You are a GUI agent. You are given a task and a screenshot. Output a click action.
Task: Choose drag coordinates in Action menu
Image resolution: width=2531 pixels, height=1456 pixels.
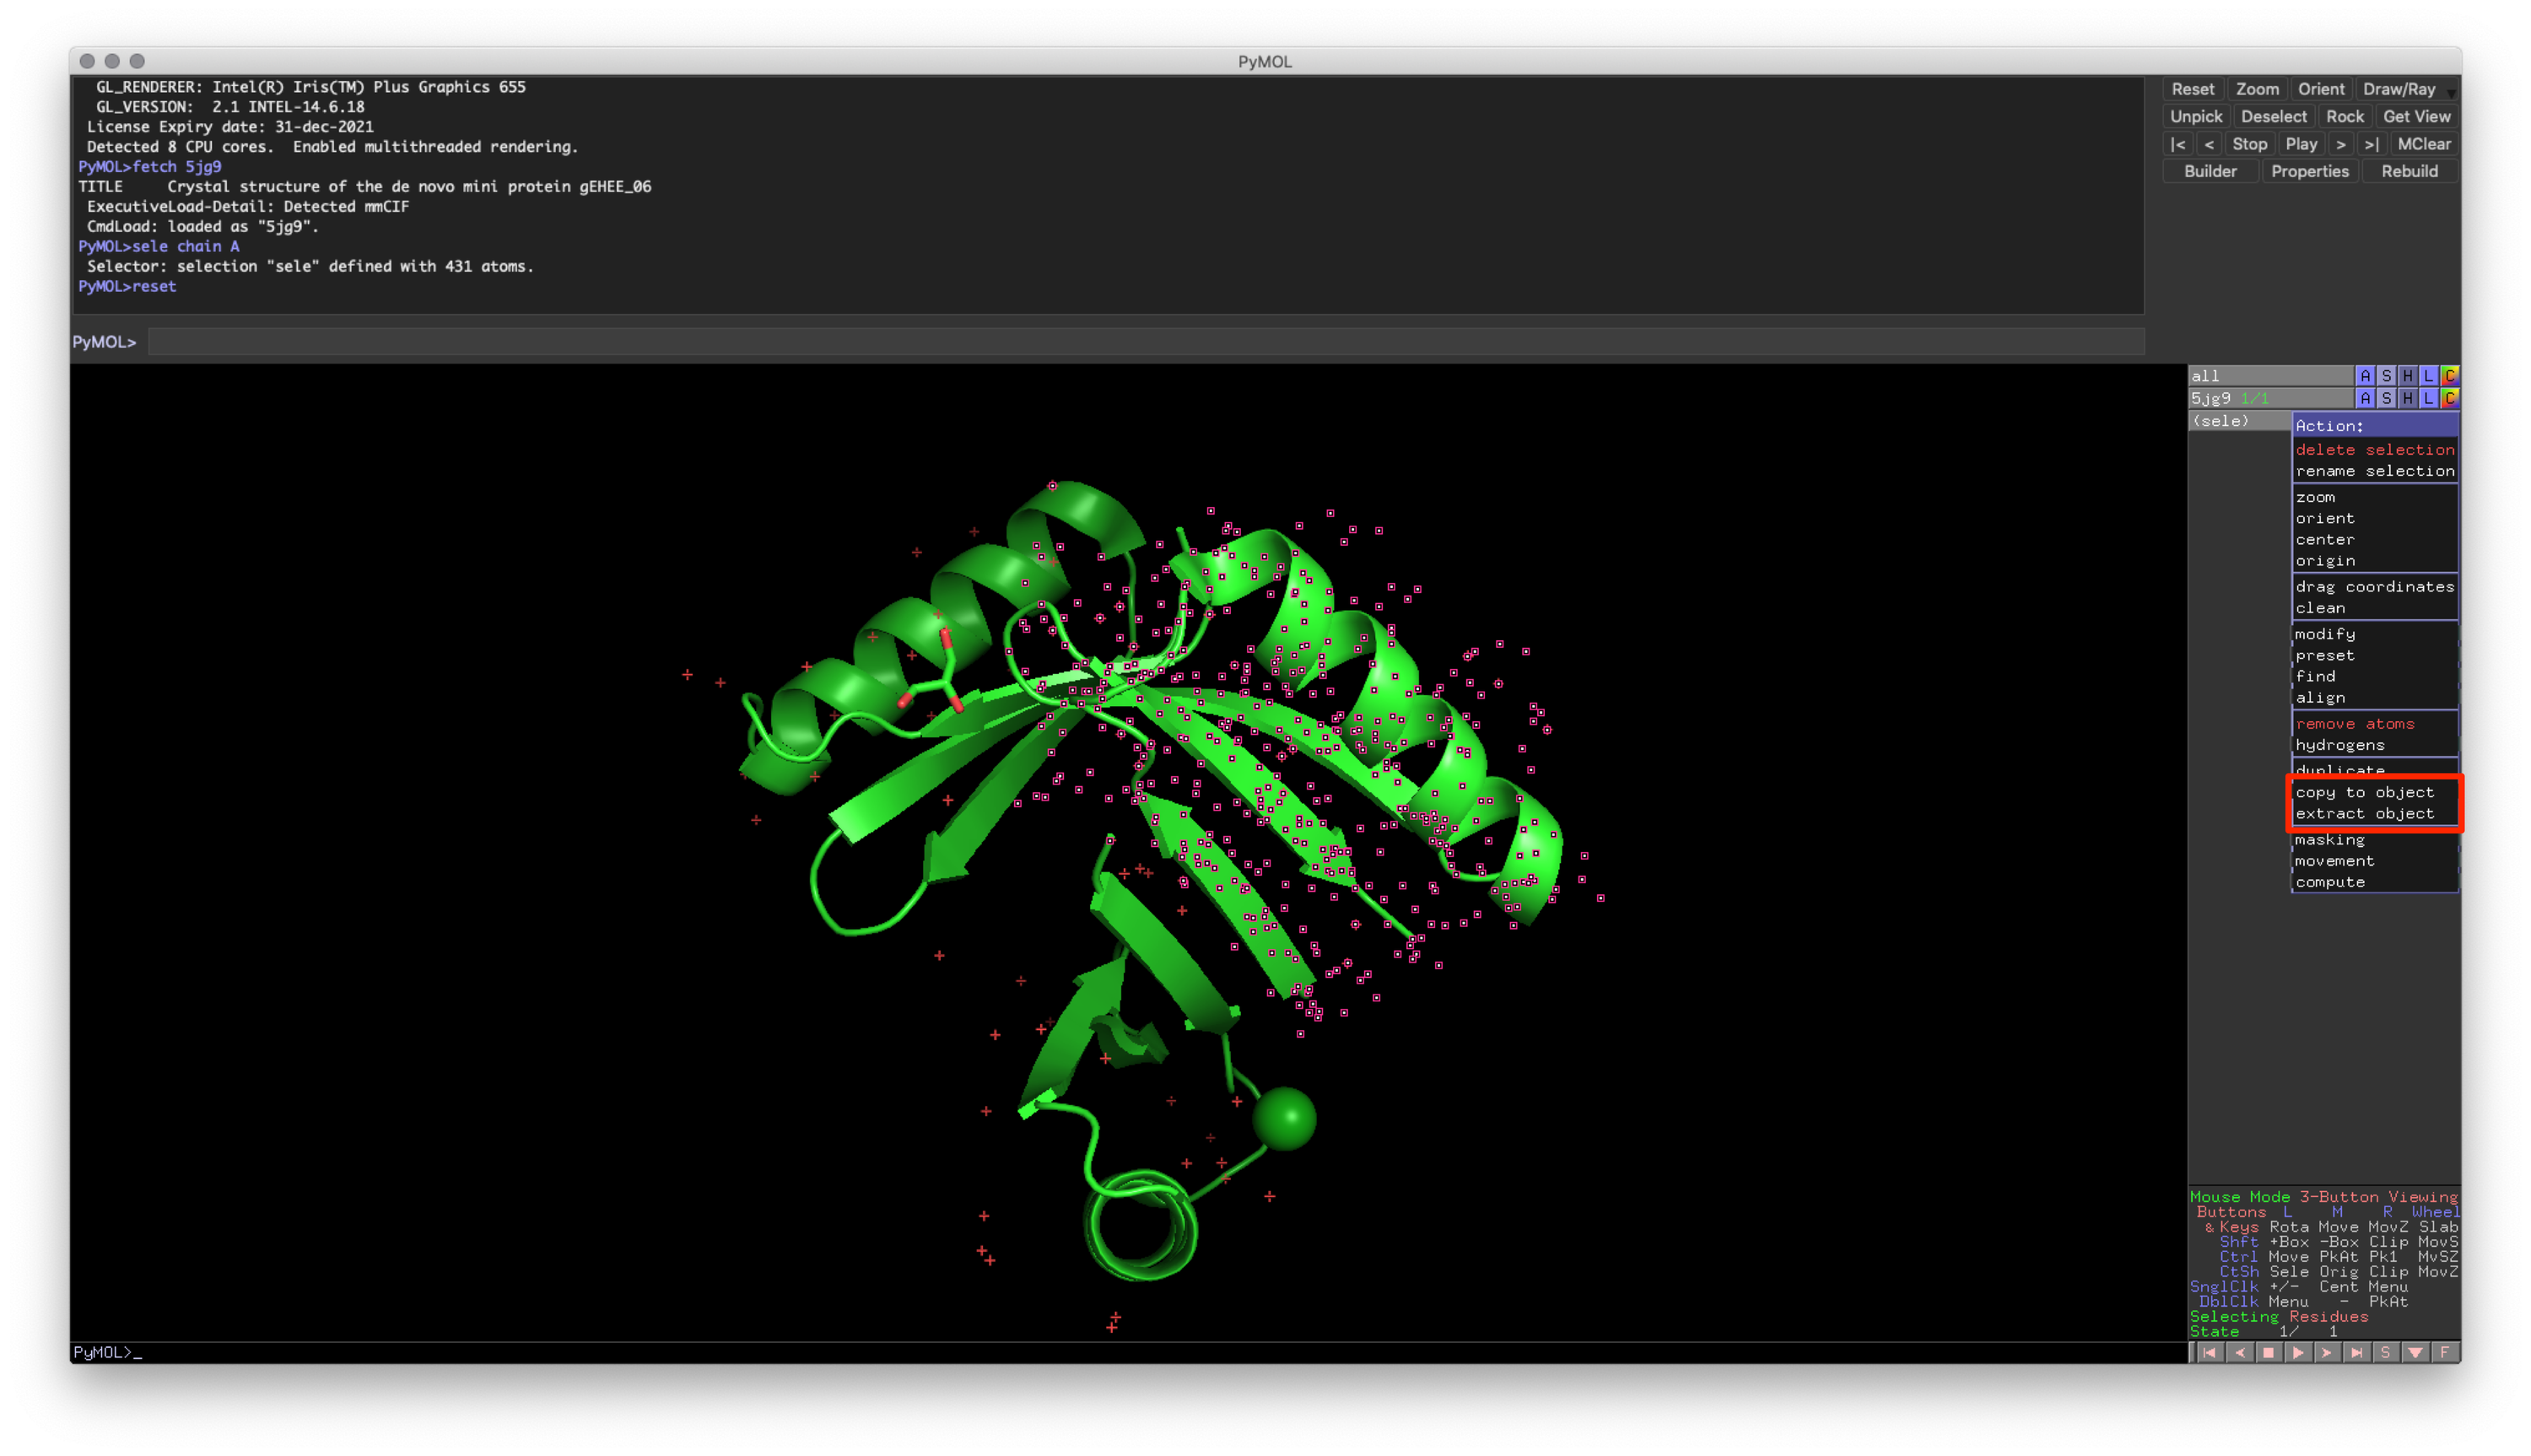point(2374,587)
